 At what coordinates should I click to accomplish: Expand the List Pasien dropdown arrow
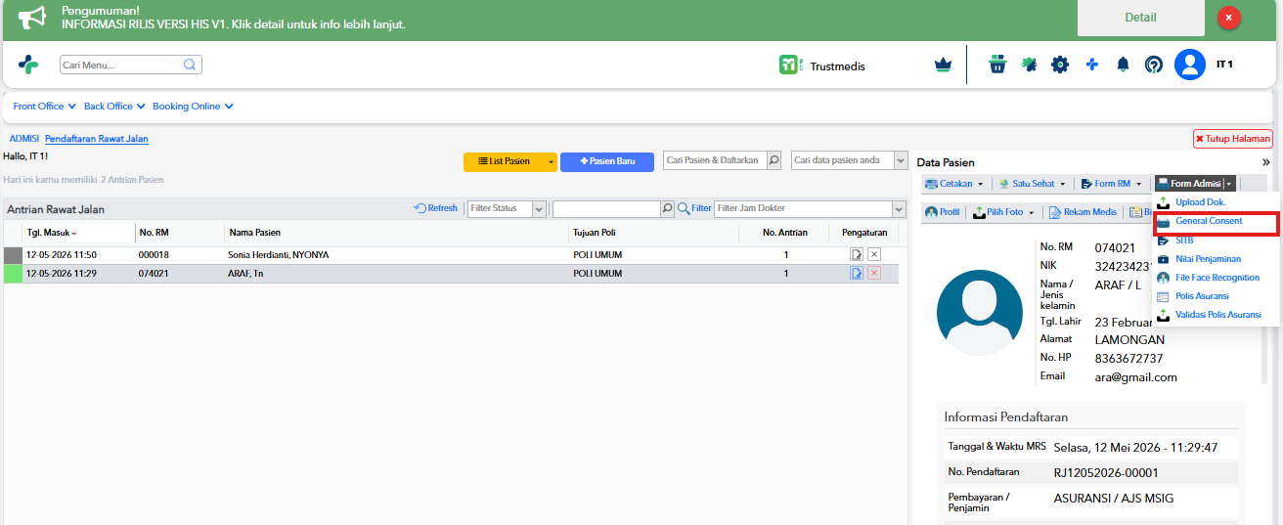pyautogui.click(x=552, y=161)
